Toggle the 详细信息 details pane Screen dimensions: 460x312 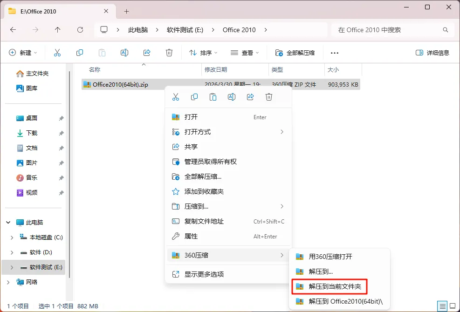(x=433, y=53)
